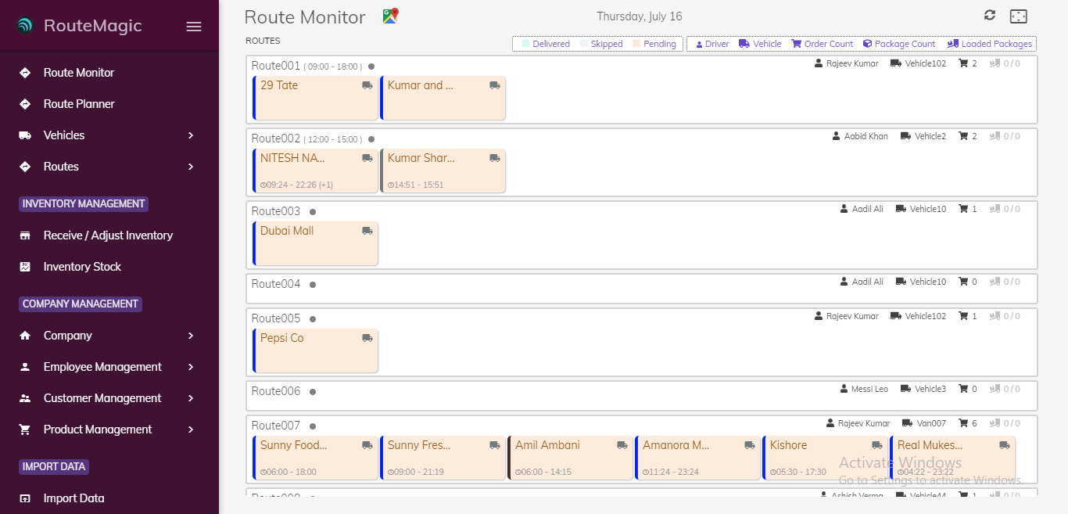Expand the Employee Management submenu
Image resolution: width=1068 pixels, height=514 pixels.
tap(191, 367)
